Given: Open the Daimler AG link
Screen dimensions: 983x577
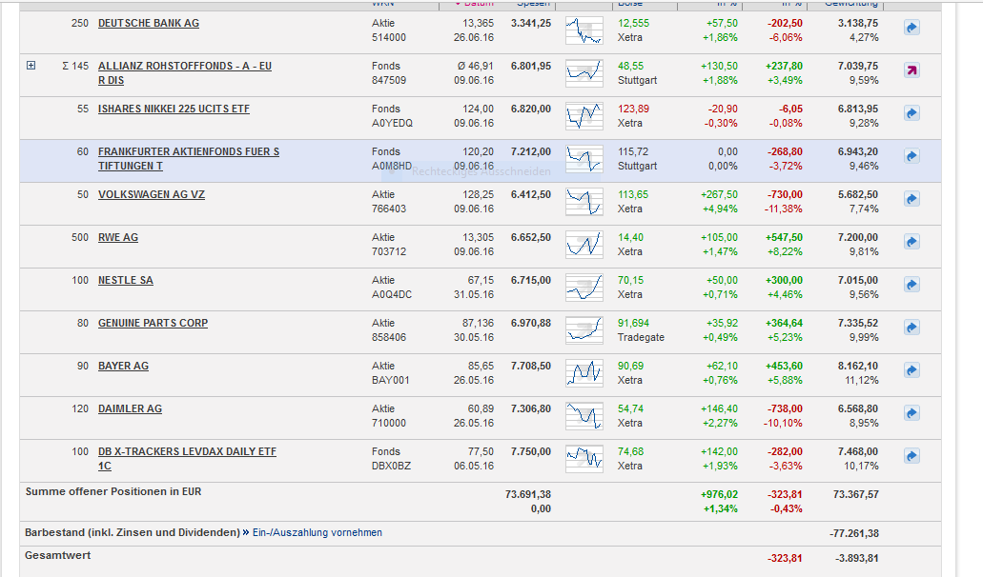Looking at the screenshot, I should pos(130,408).
